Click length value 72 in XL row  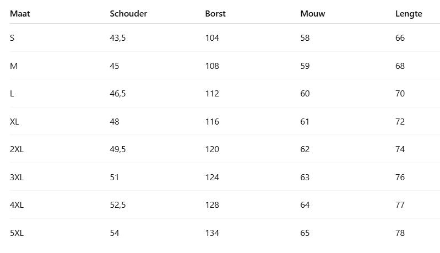pos(400,122)
